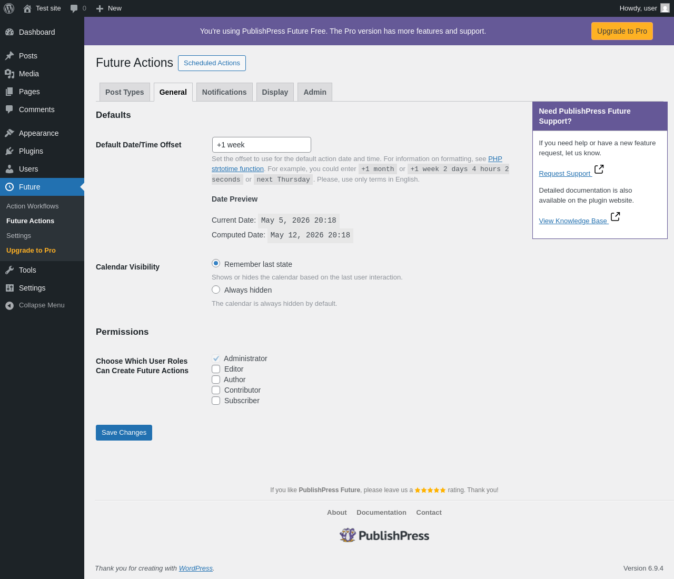The image size is (674, 579).
Task: Click the Default Date/Time Offset field
Action: pos(262,145)
